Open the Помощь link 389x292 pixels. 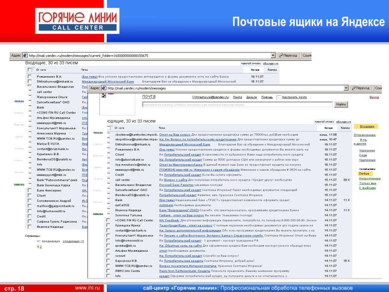coord(267,97)
